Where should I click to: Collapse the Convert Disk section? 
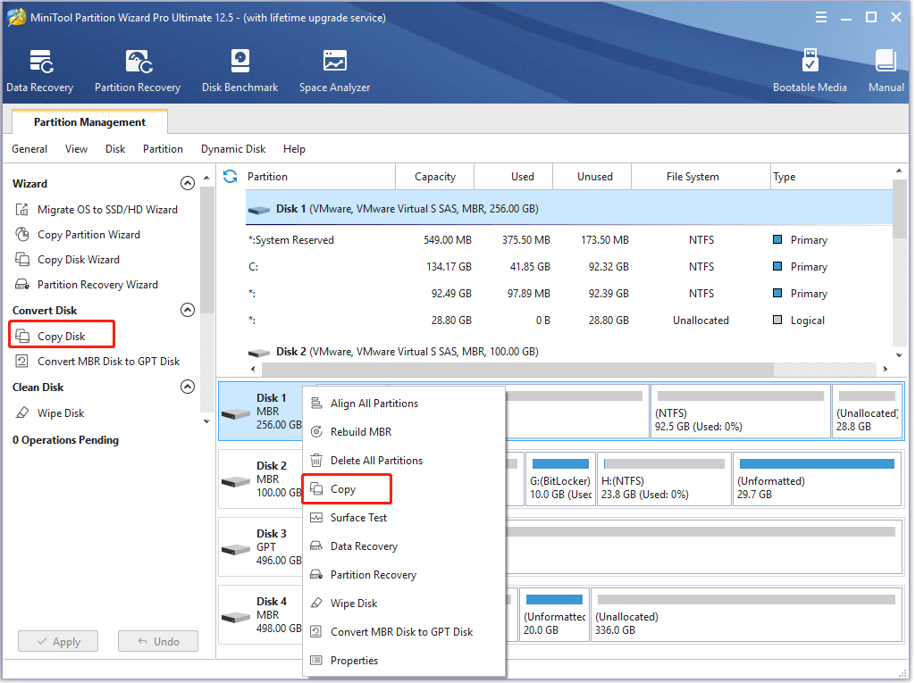point(188,310)
